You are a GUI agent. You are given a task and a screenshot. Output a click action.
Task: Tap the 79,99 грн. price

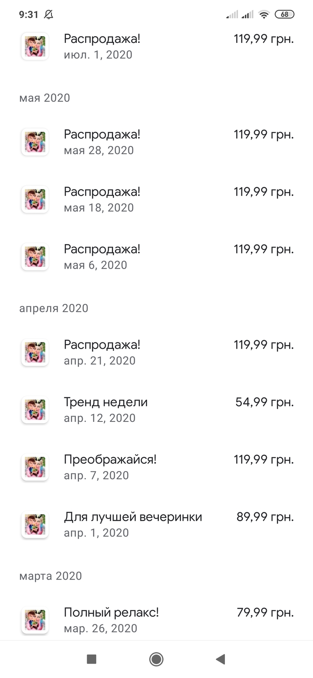[265, 613]
